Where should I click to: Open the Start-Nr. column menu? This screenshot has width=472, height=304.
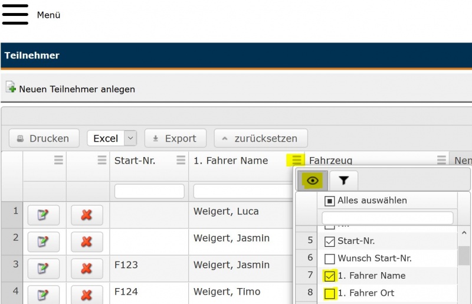point(181,160)
